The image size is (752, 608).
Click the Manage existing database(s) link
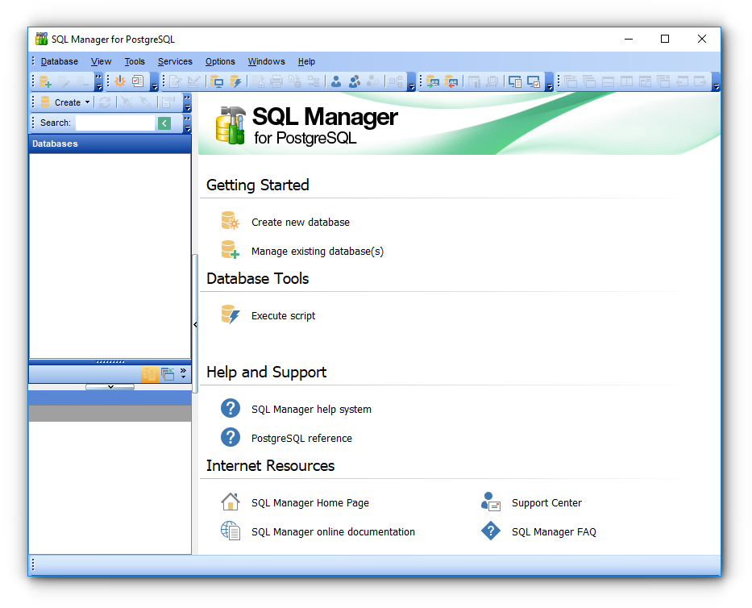click(x=318, y=251)
